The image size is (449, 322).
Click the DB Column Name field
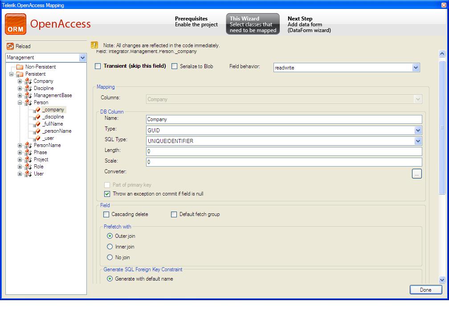(284, 119)
